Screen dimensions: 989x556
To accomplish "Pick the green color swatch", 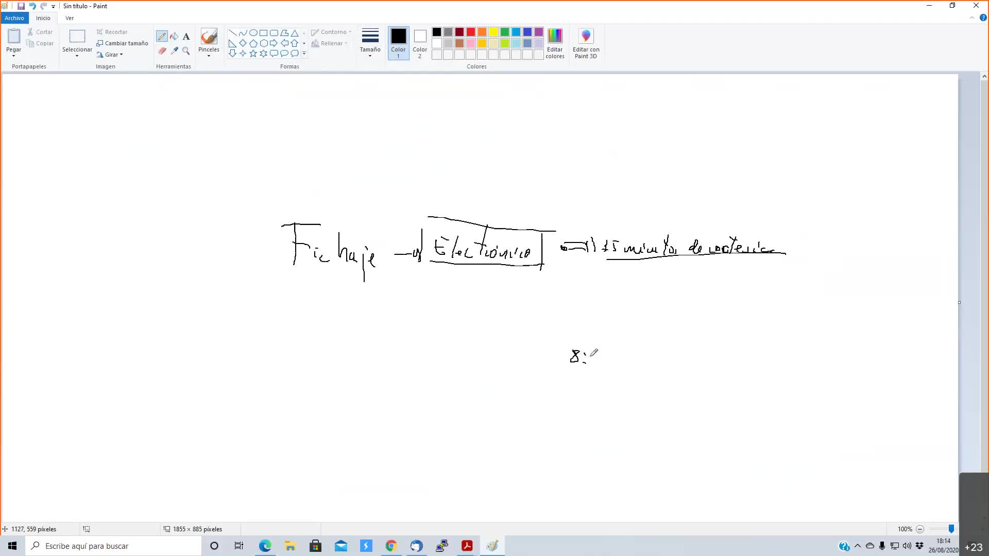I will [x=505, y=32].
